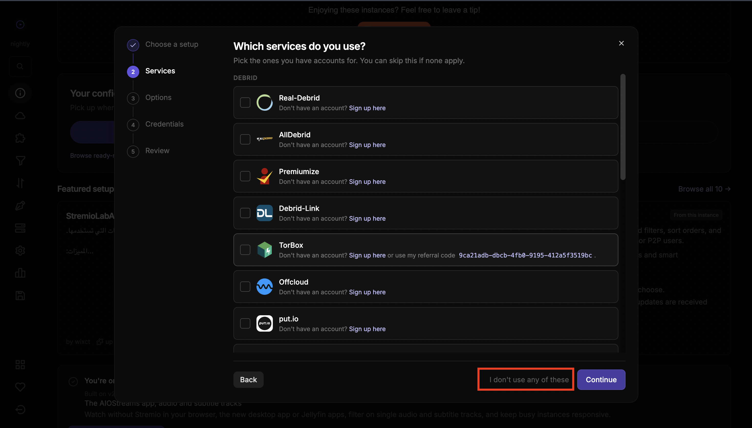Open the cloud Services icon in sidebar

pyautogui.click(x=20, y=116)
